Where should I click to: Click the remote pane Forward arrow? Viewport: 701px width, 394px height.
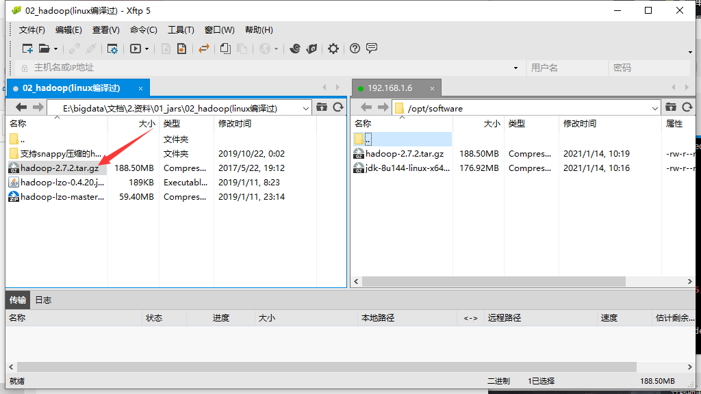383,107
